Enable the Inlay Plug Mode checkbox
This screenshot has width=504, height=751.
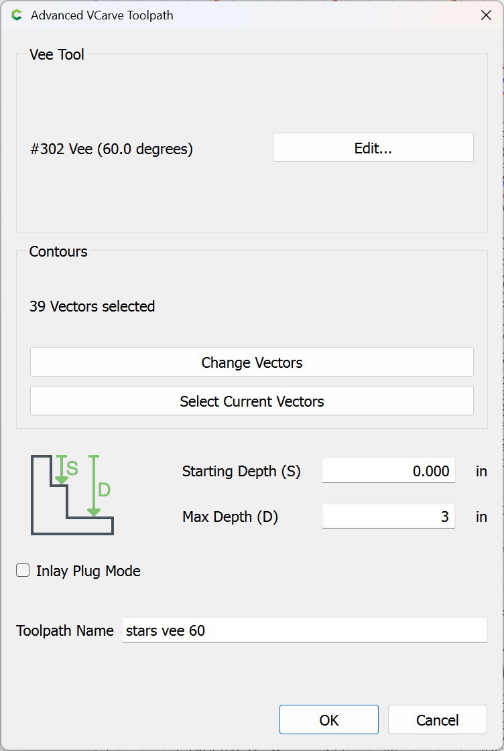[23, 570]
